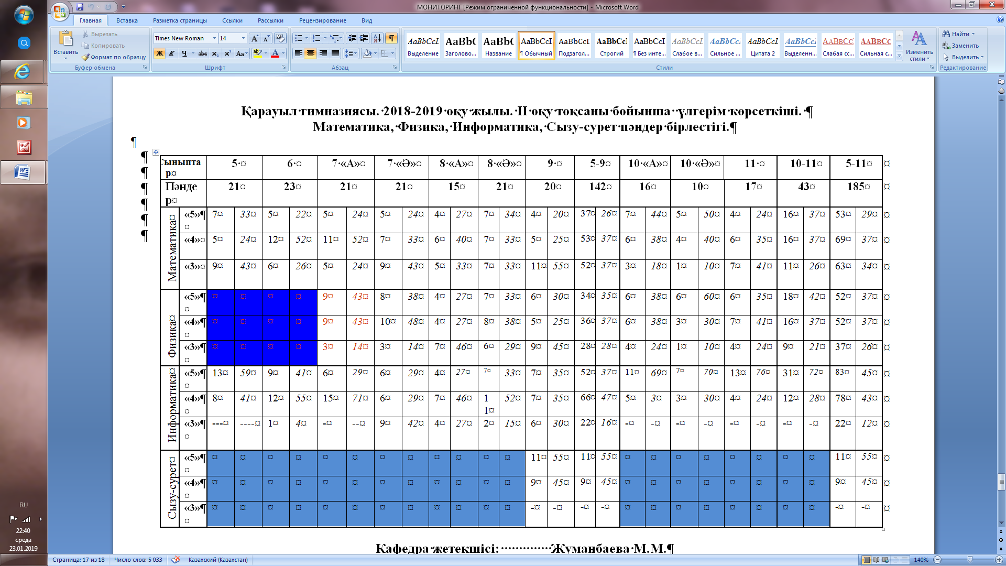The height and width of the screenshot is (566, 1006).
Task: Toggle center alignment
Action: coord(311,53)
